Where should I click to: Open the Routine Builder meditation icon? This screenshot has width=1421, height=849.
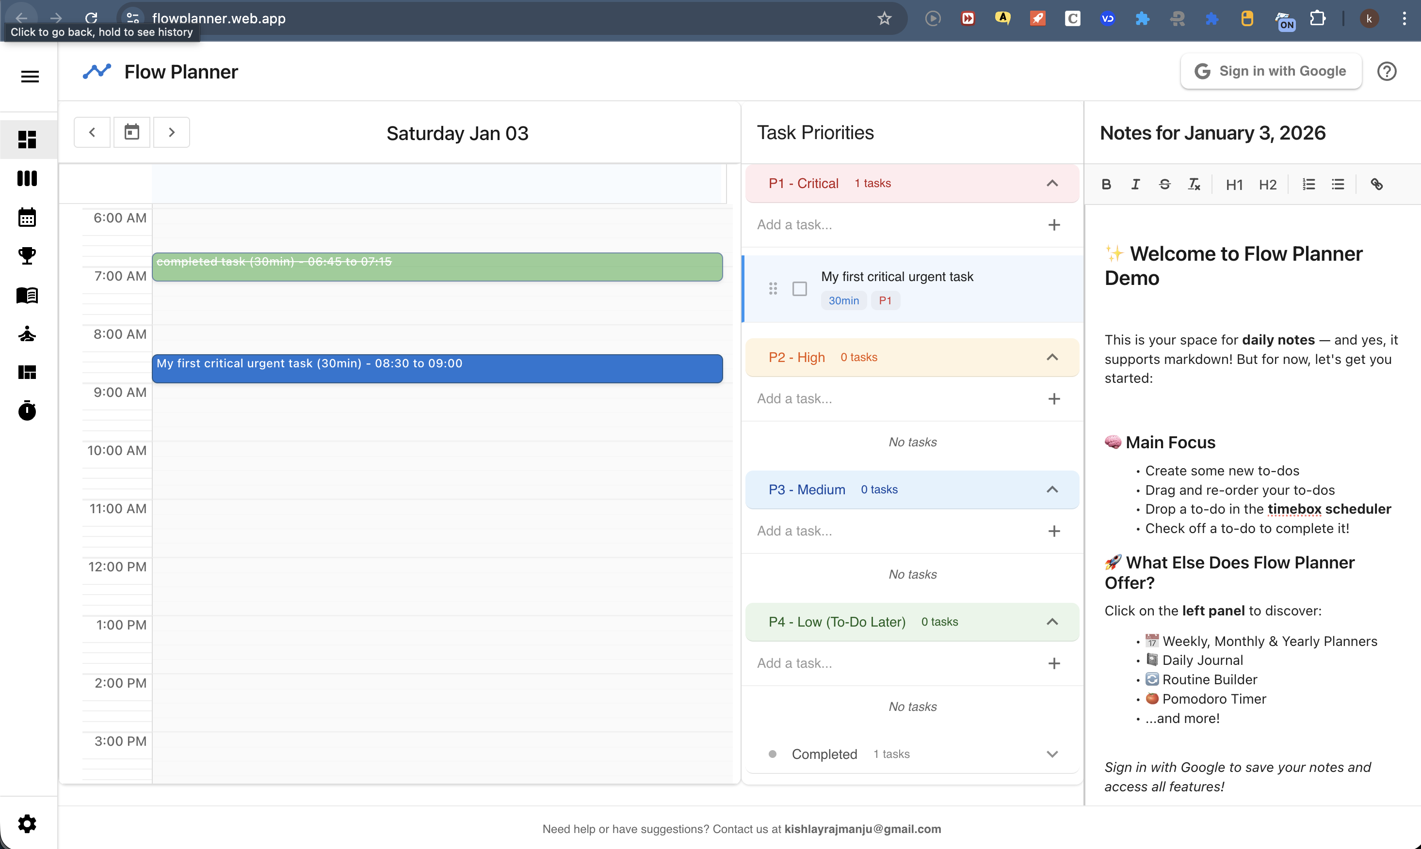click(x=27, y=333)
